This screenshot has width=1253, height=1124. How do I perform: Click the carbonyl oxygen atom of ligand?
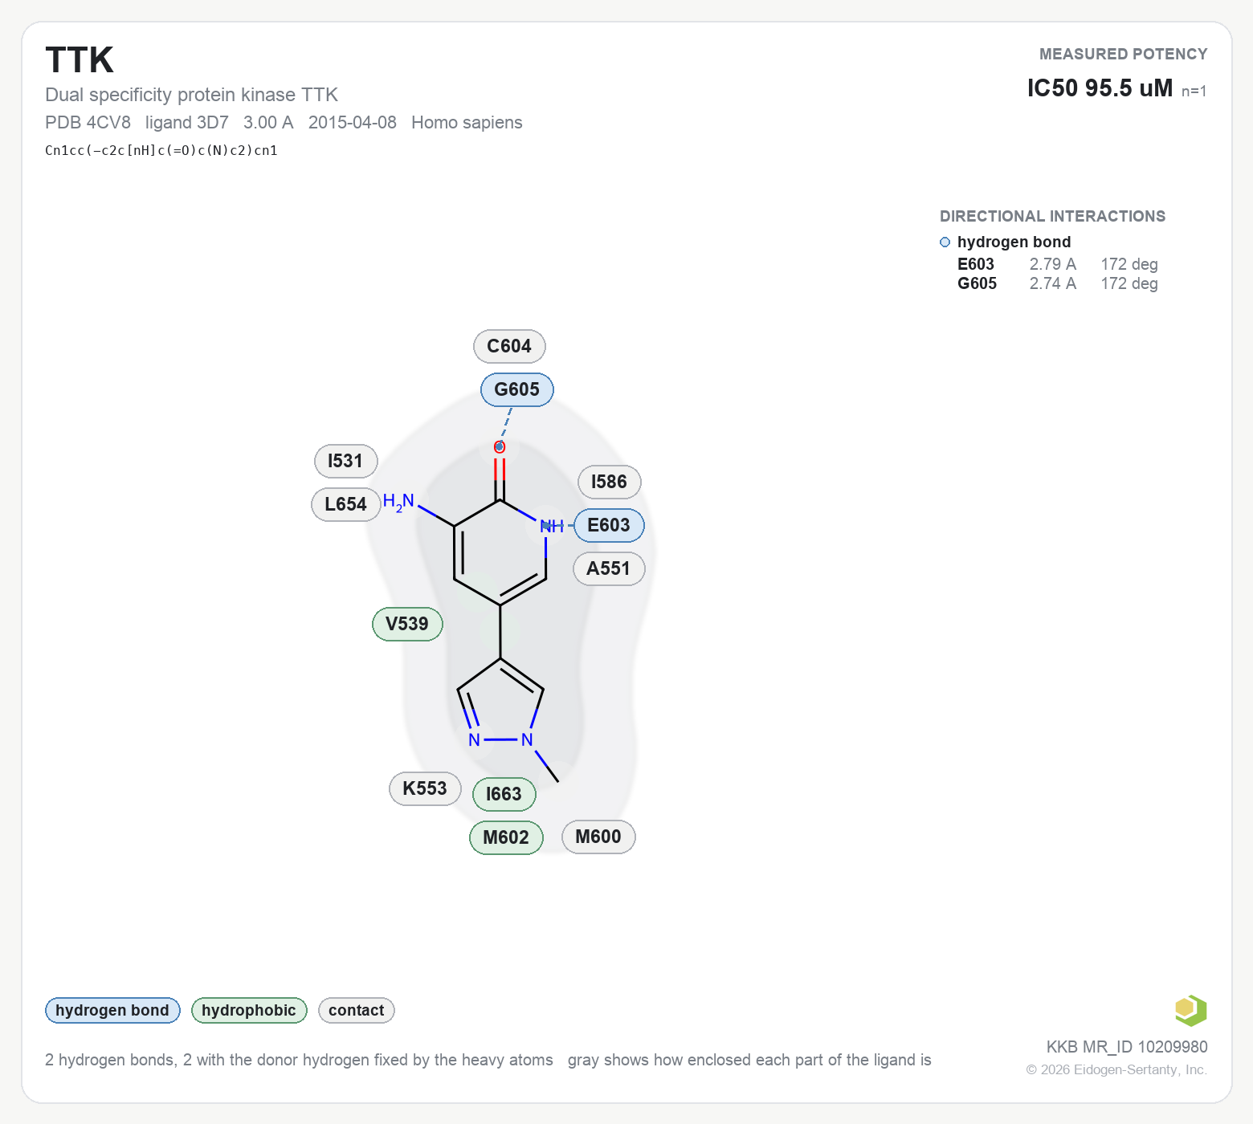[x=500, y=447]
